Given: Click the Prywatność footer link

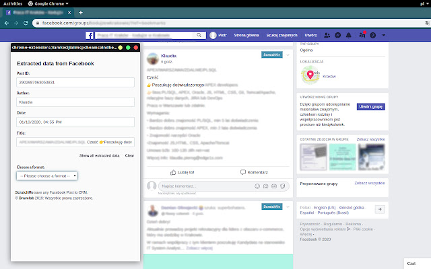Looking at the screenshot, I should (x=310, y=224).
